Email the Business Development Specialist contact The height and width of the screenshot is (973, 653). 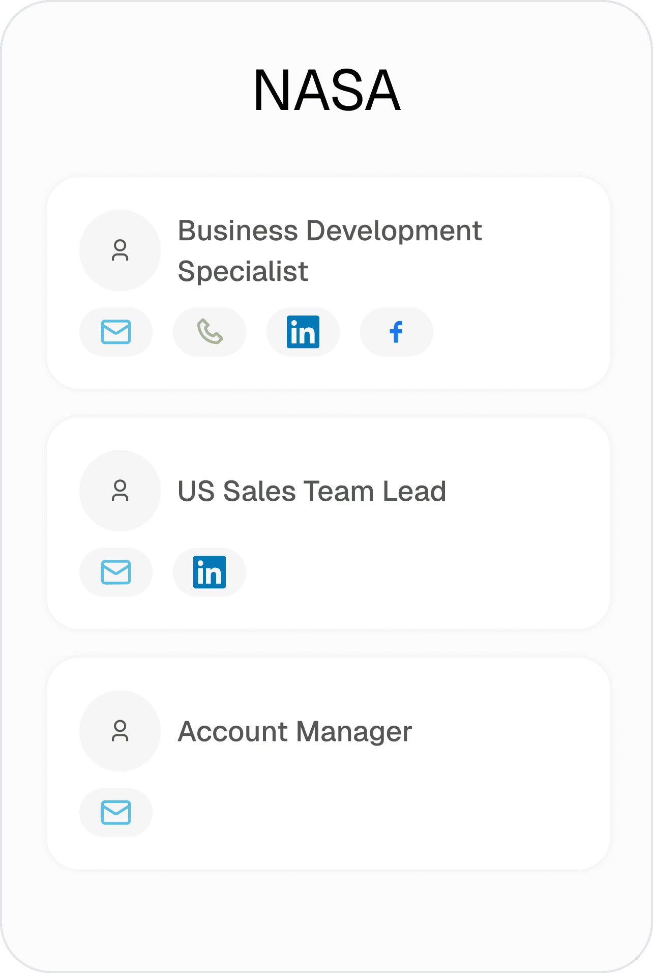(x=116, y=332)
